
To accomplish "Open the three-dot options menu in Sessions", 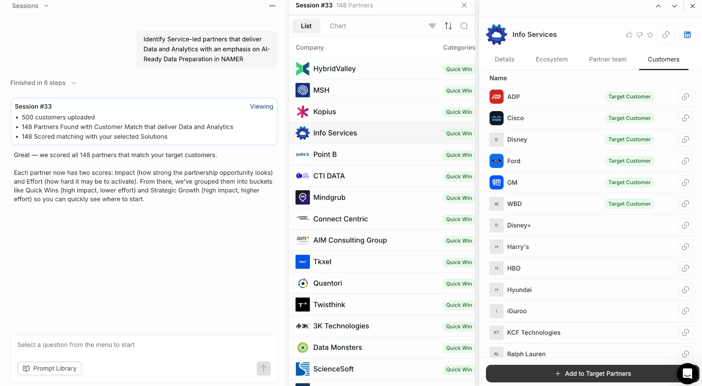I will point(272,6).
